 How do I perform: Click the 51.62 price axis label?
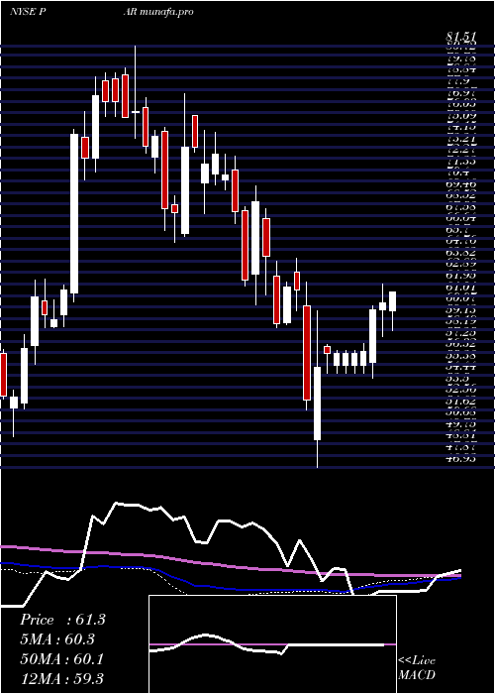click(460, 401)
